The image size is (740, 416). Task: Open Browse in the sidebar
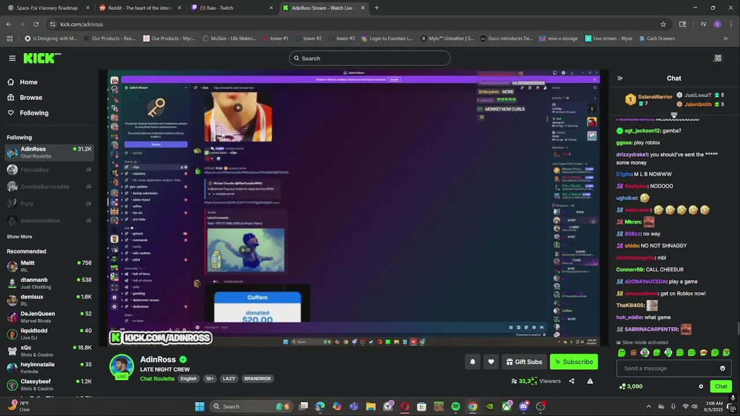click(25, 98)
